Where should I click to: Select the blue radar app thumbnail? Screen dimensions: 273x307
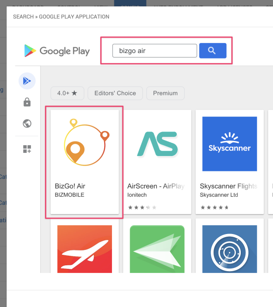coord(229,249)
